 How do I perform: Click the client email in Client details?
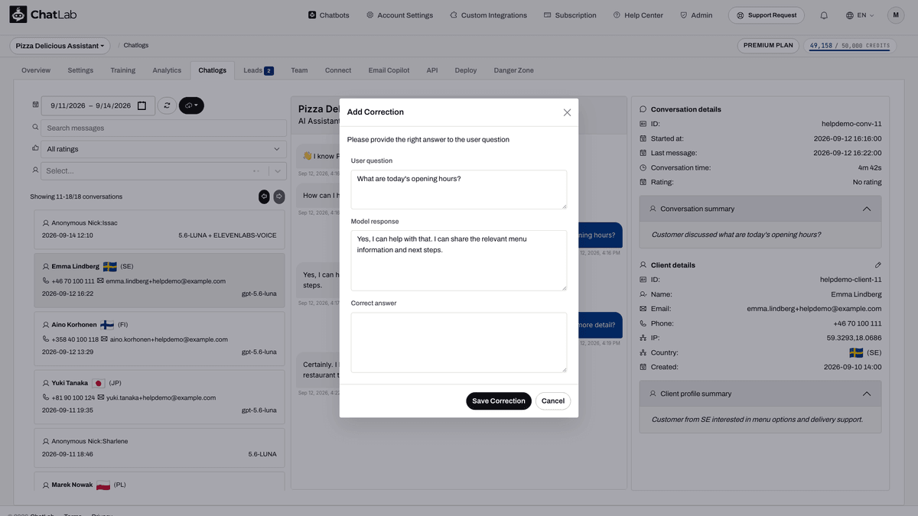814,309
